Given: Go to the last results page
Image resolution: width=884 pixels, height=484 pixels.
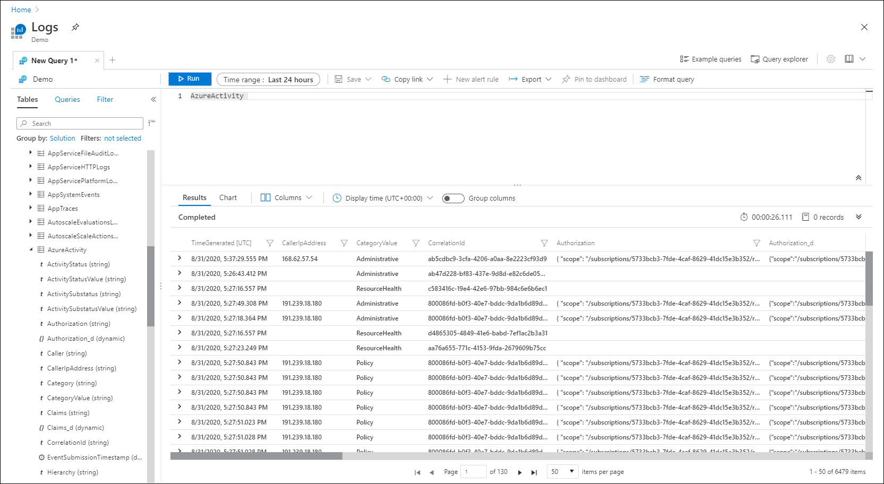Looking at the screenshot, I should click(x=534, y=472).
